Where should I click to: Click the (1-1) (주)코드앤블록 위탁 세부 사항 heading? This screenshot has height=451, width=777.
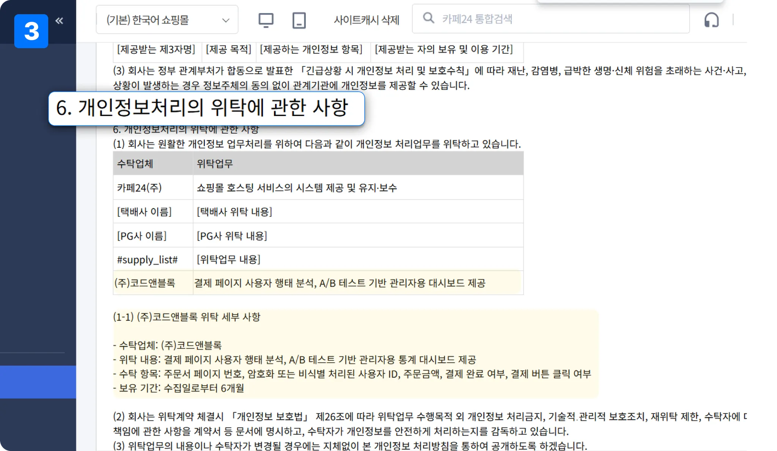point(187,317)
